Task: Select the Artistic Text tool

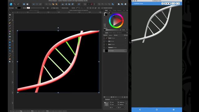Action: (x=10, y=54)
